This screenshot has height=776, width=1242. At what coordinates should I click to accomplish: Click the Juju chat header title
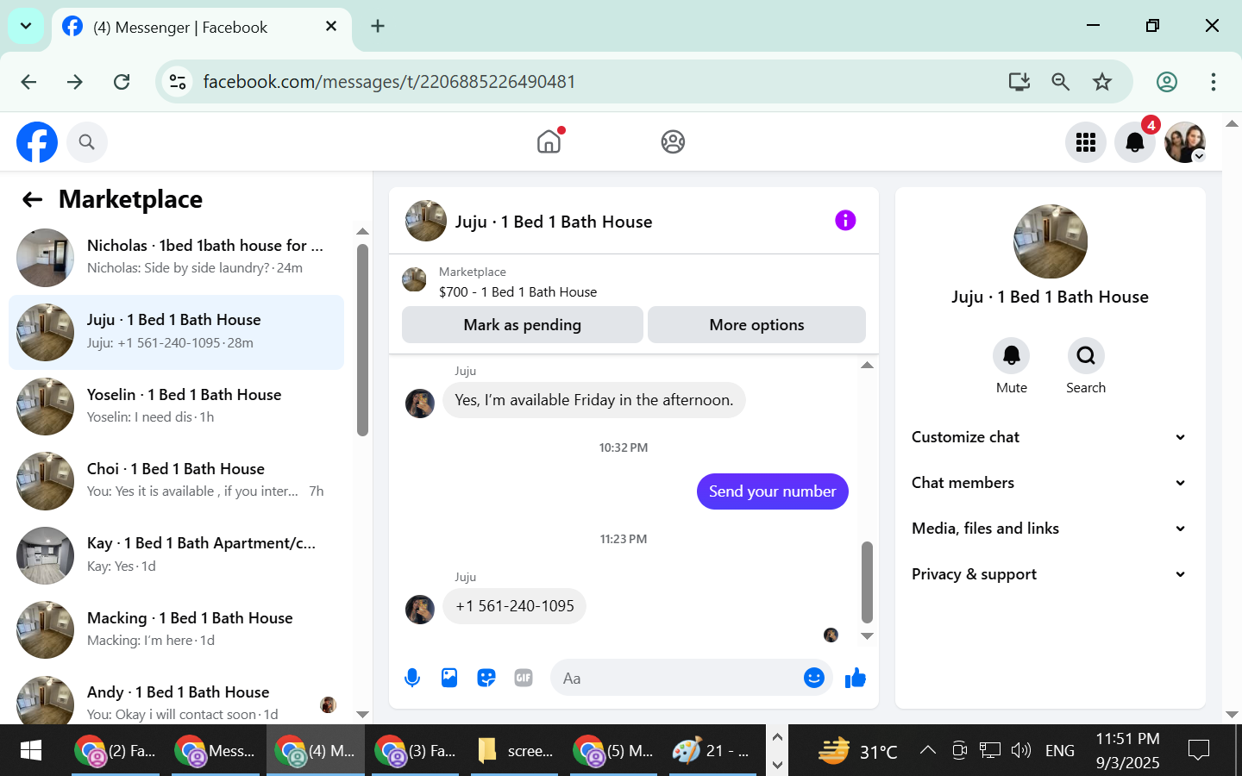coord(554,222)
